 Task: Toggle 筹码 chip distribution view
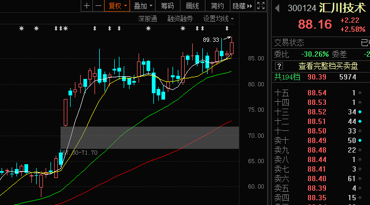point(168,6)
